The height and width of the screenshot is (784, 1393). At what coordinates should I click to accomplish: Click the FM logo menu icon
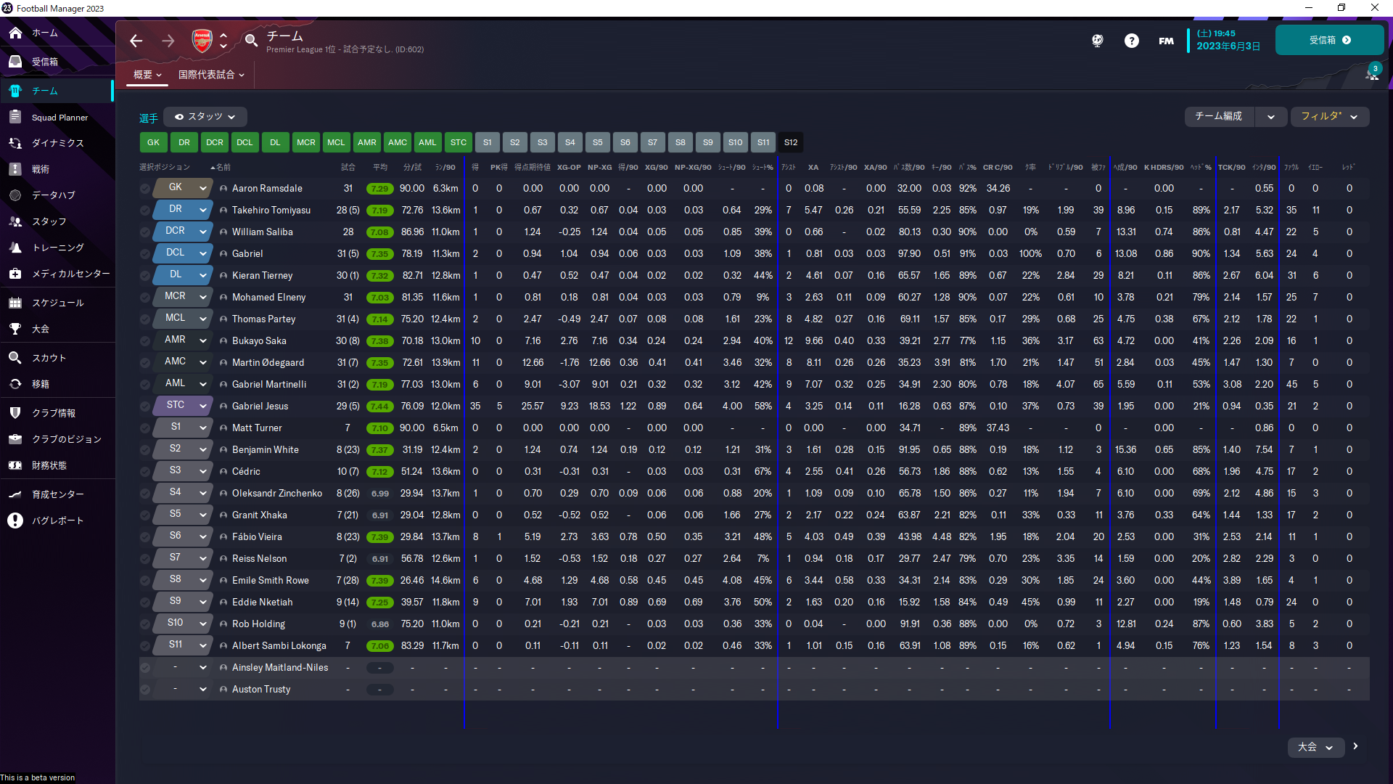(1166, 41)
